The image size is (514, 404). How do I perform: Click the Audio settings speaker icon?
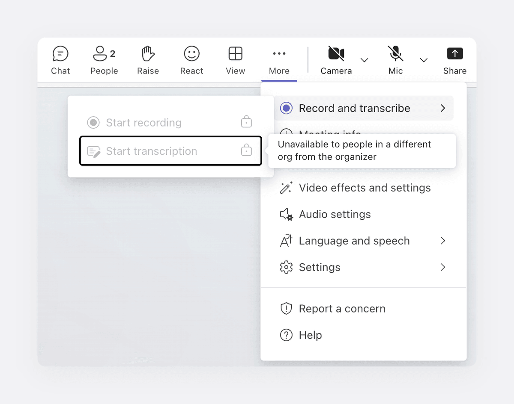tap(286, 214)
